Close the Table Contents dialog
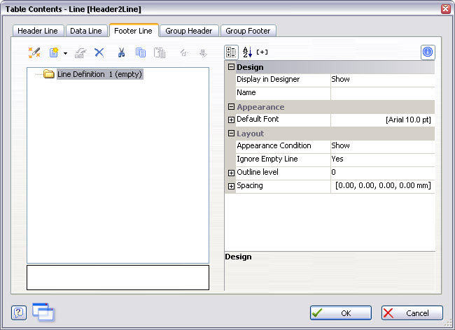 click(x=446, y=8)
